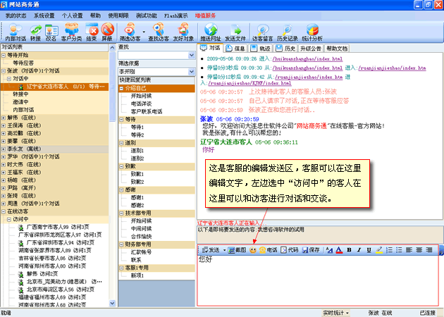Image resolution: width=444 pixels, height=317 pixels.
Task: Expand the 解伟 (在线) tree node
Action: click(4, 118)
